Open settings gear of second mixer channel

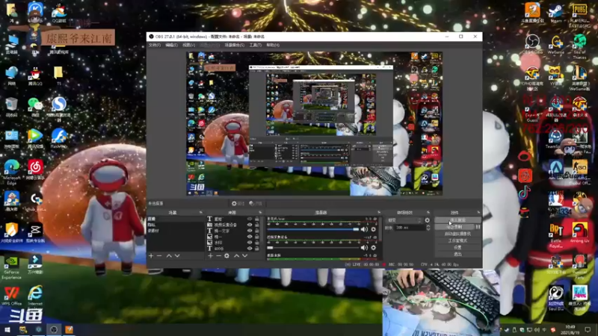373,248
